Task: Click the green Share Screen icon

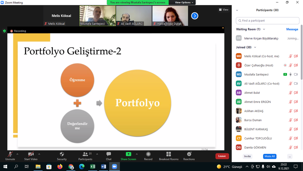Action: point(128,154)
